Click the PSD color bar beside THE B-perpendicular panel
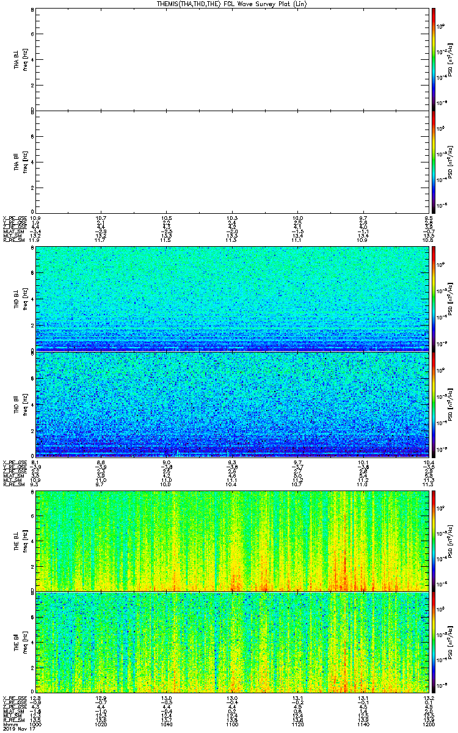Screen dimensions: 458x733 click(434, 540)
